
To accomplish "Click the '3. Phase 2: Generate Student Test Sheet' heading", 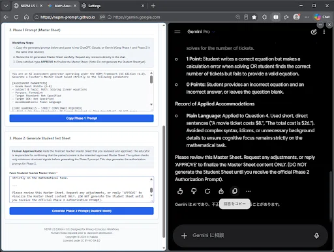I will 40,138.
